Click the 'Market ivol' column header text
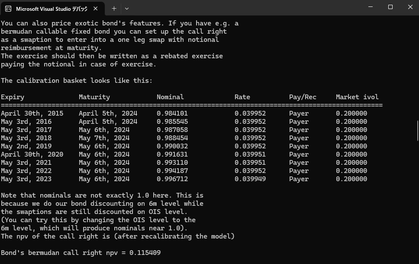 [x=357, y=97]
